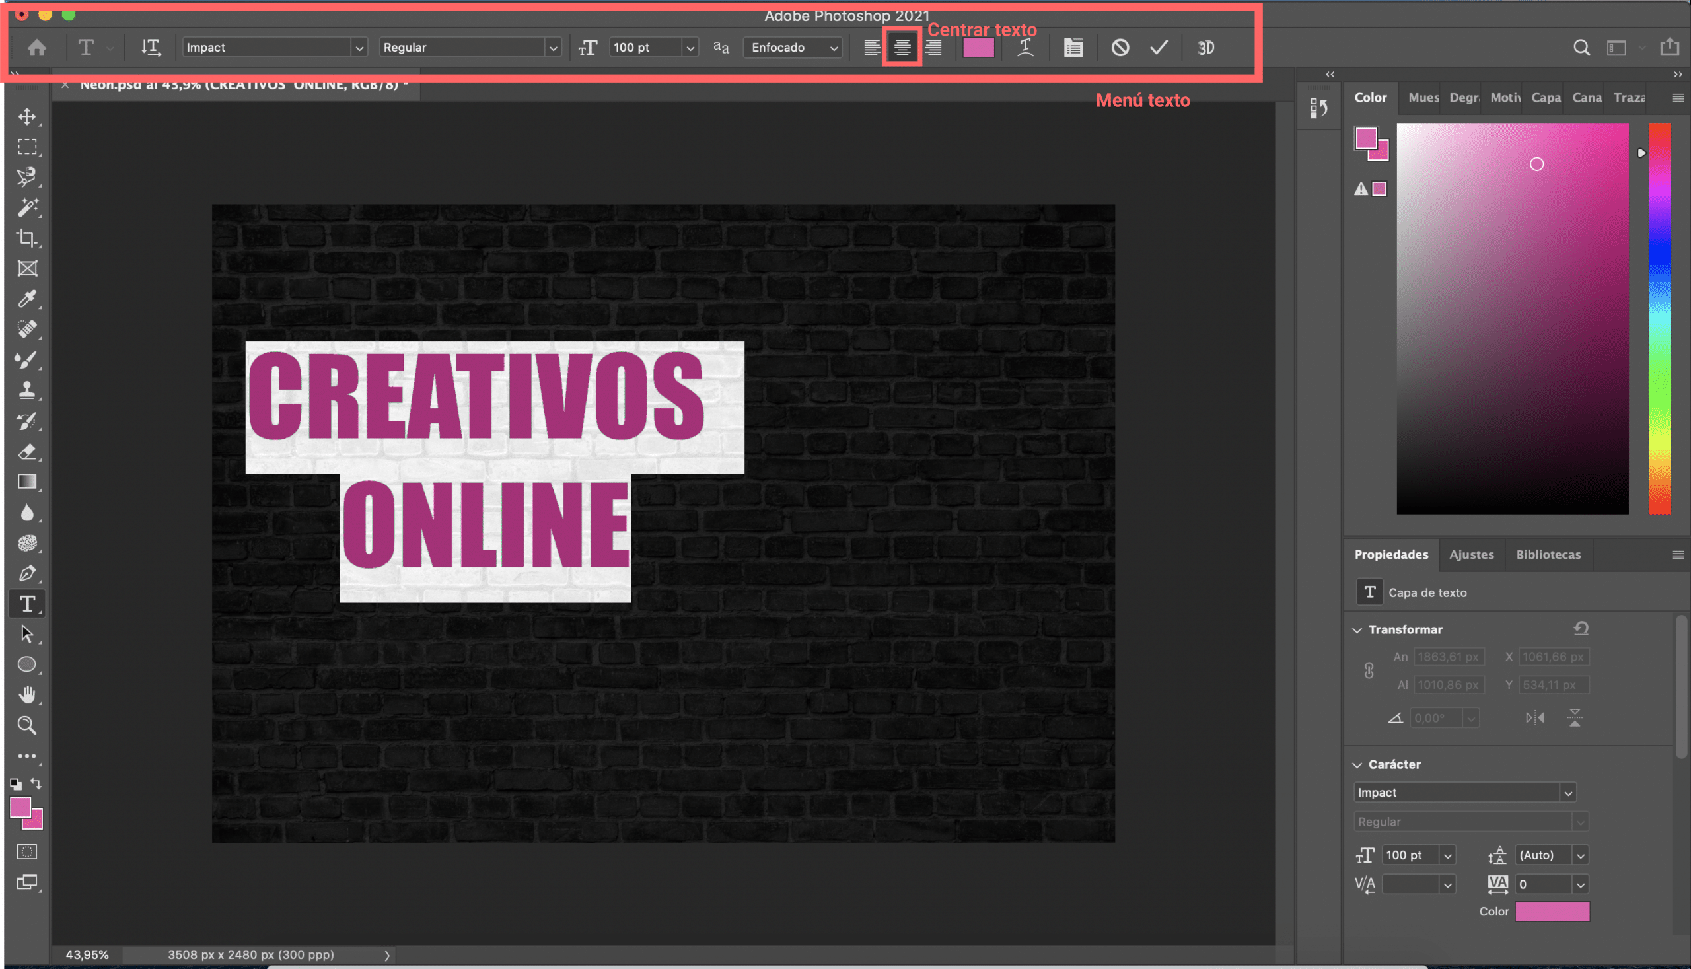Select the Blur tool
This screenshot has height=969, width=1691.
[27, 513]
